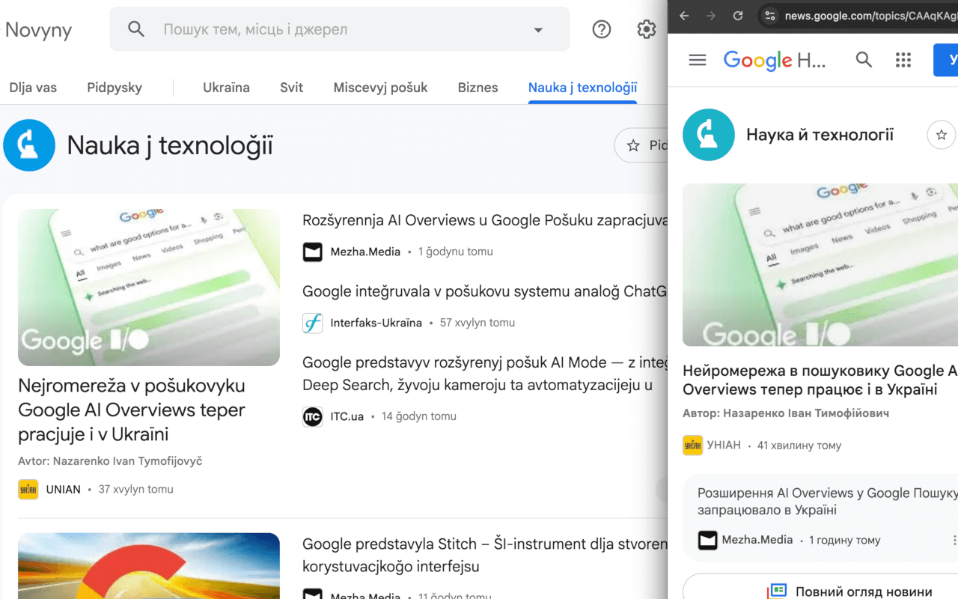Open the Google apps launcher grid
The width and height of the screenshot is (958, 599).
903,60
